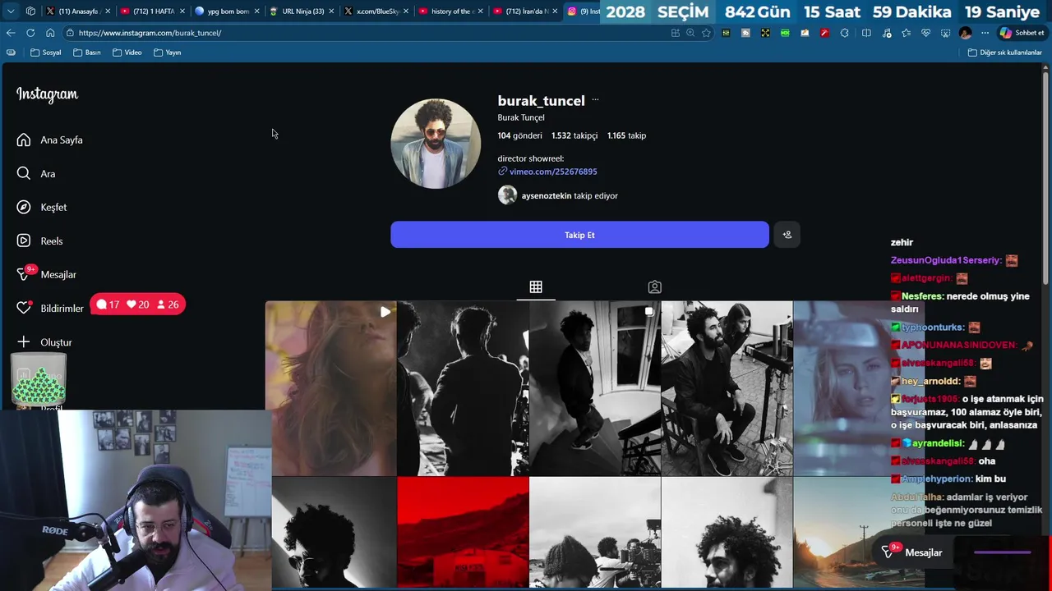Click the Sohbet et Copilot button
The width and height of the screenshot is (1052, 591).
point(1022,33)
